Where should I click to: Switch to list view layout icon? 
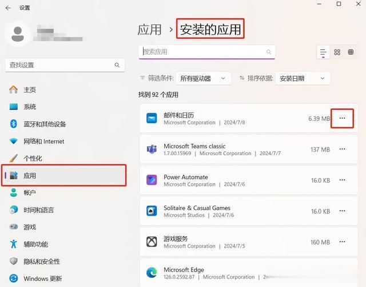[x=323, y=52]
